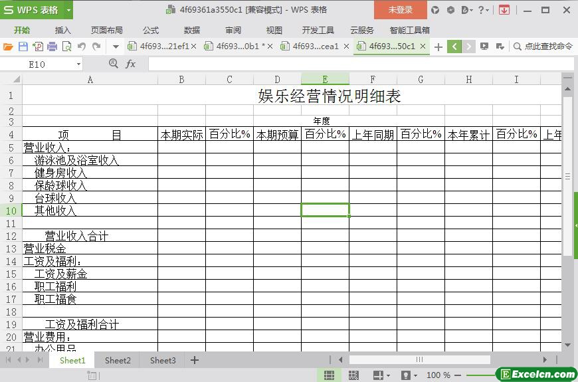Switch to the 开始 ribbon tab

[22, 31]
